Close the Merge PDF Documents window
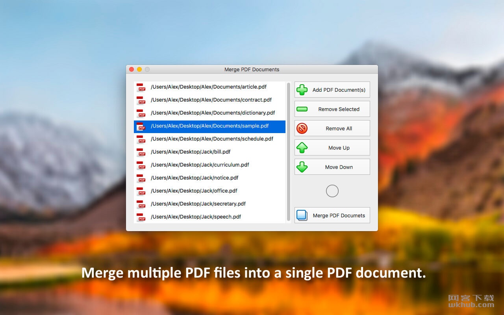The width and height of the screenshot is (504, 315). pos(132,69)
